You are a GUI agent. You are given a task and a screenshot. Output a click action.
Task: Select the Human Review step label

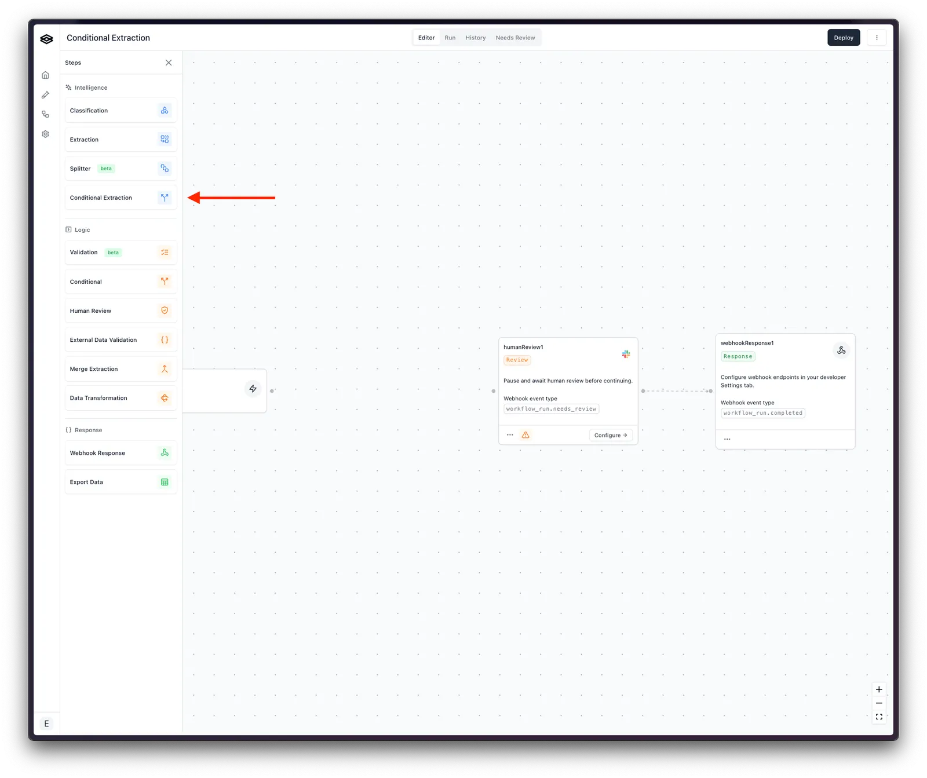pos(90,311)
